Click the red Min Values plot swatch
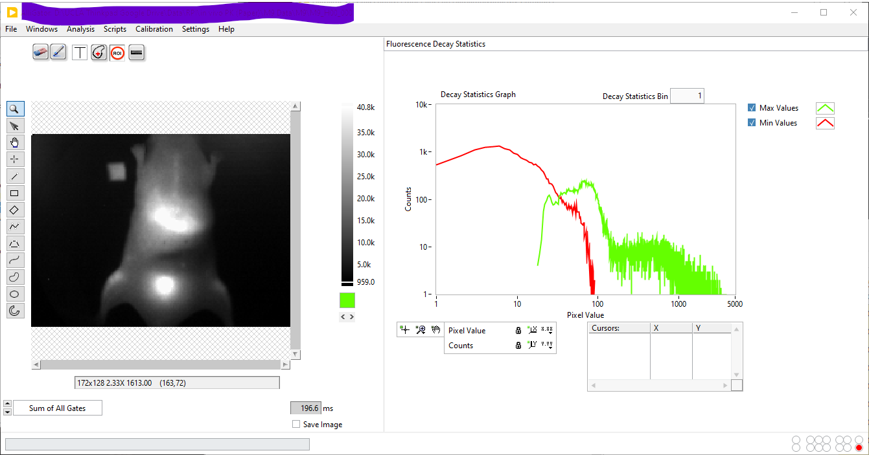The width and height of the screenshot is (869, 455). tap(825, 123)
